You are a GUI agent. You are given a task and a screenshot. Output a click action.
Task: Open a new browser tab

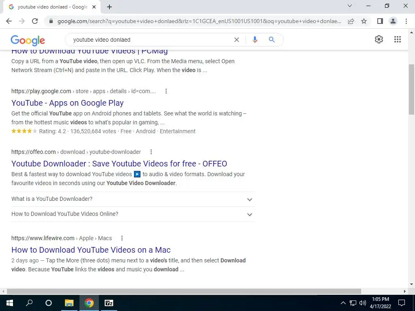(x=109, y=7)
